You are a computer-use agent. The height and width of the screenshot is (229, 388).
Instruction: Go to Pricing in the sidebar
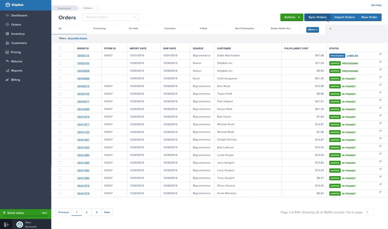pos(15,52)
